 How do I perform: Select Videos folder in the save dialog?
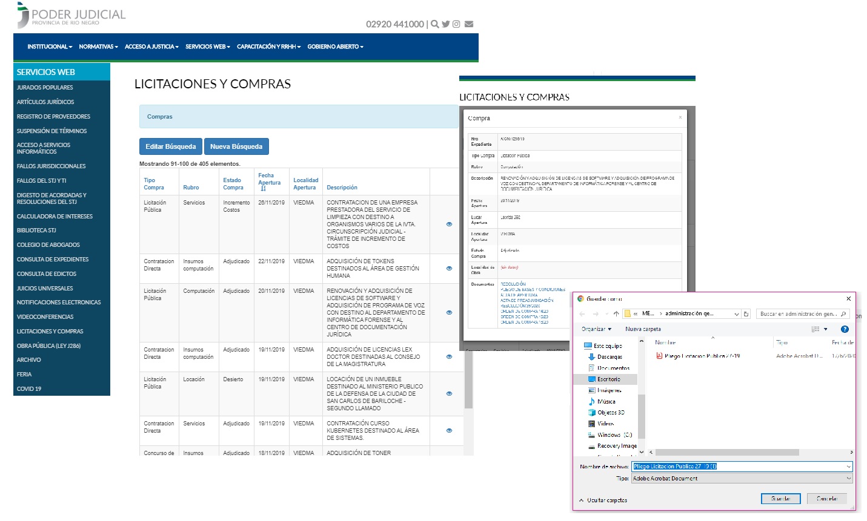point(601,424)
